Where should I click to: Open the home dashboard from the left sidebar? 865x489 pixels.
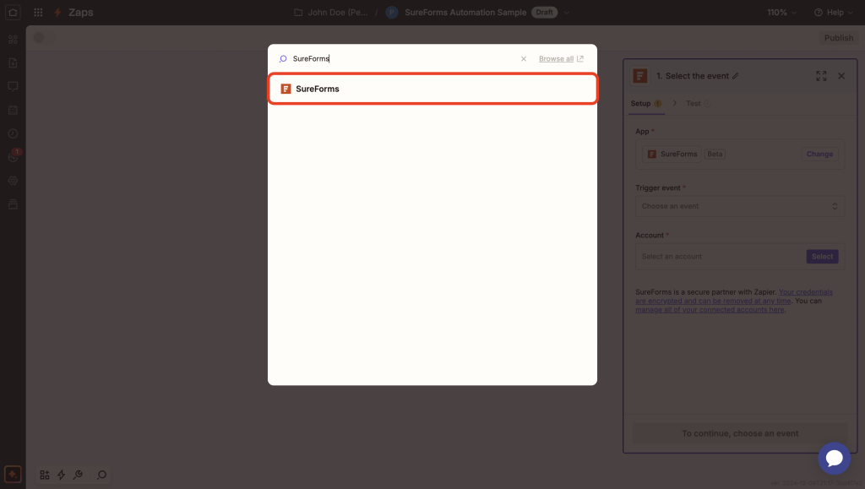[x=13, y=14]
